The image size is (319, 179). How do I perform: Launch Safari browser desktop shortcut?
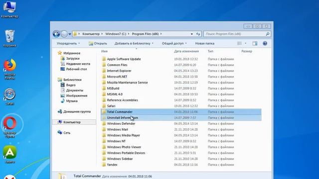click(x=9, y=96)
